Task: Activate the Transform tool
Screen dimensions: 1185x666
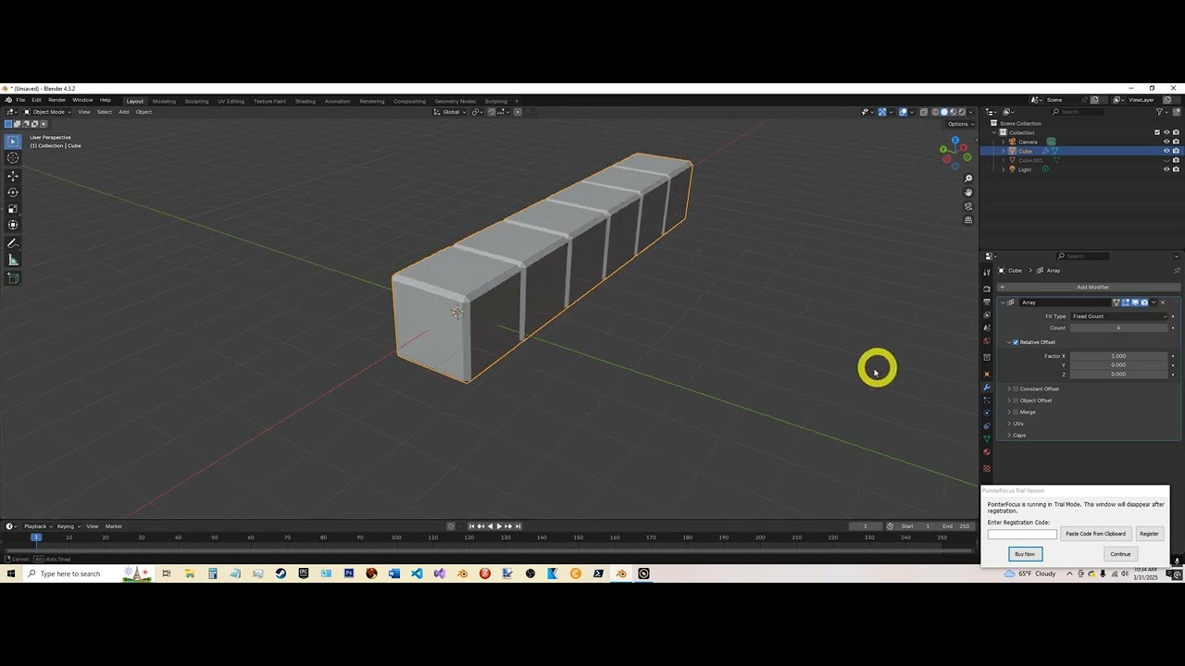Action: [13, 225]
